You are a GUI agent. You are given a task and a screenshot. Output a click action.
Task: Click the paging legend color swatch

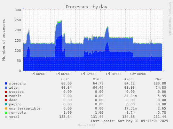click(x=6, y=104)
